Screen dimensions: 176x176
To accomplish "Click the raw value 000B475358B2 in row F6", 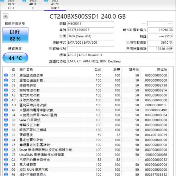I will 156,175.
